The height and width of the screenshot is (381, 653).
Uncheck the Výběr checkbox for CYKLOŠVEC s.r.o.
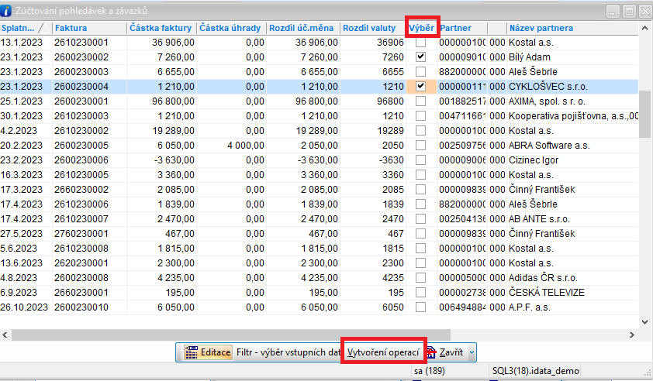point(420,86)
